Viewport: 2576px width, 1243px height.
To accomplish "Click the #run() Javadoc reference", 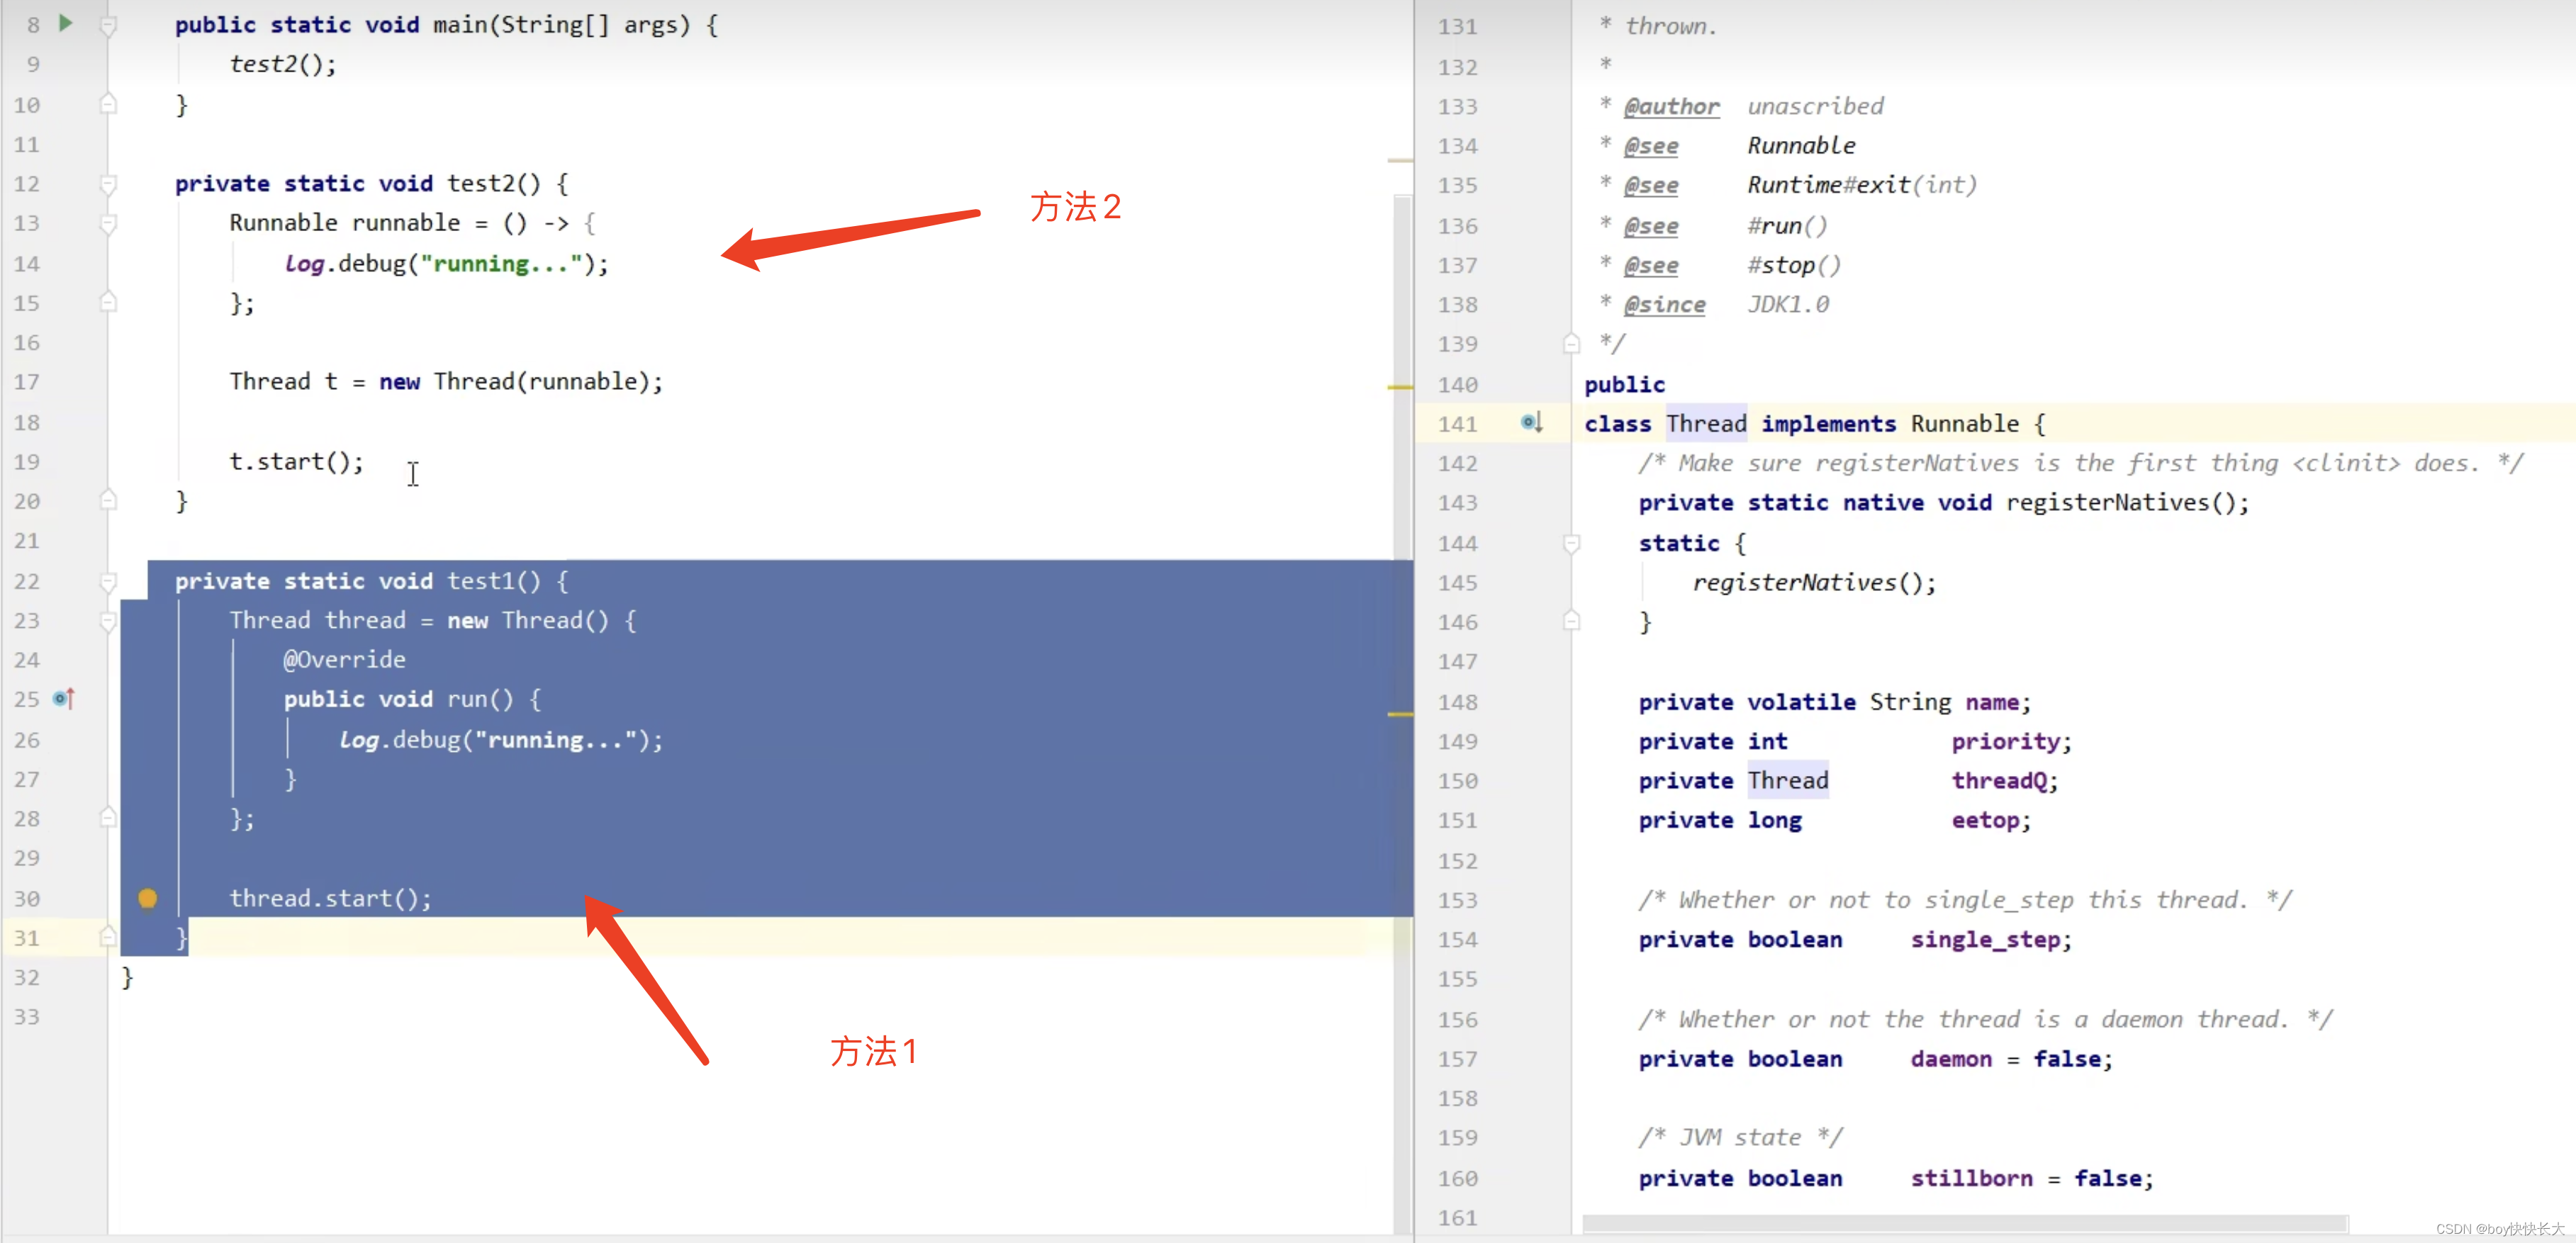I will (x=1786, y=226).
